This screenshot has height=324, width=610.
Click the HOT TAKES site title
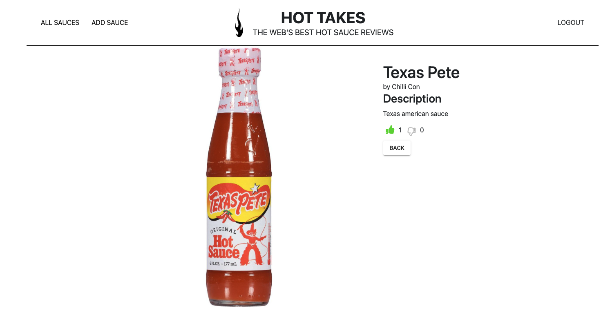click(x=323, y=18)
